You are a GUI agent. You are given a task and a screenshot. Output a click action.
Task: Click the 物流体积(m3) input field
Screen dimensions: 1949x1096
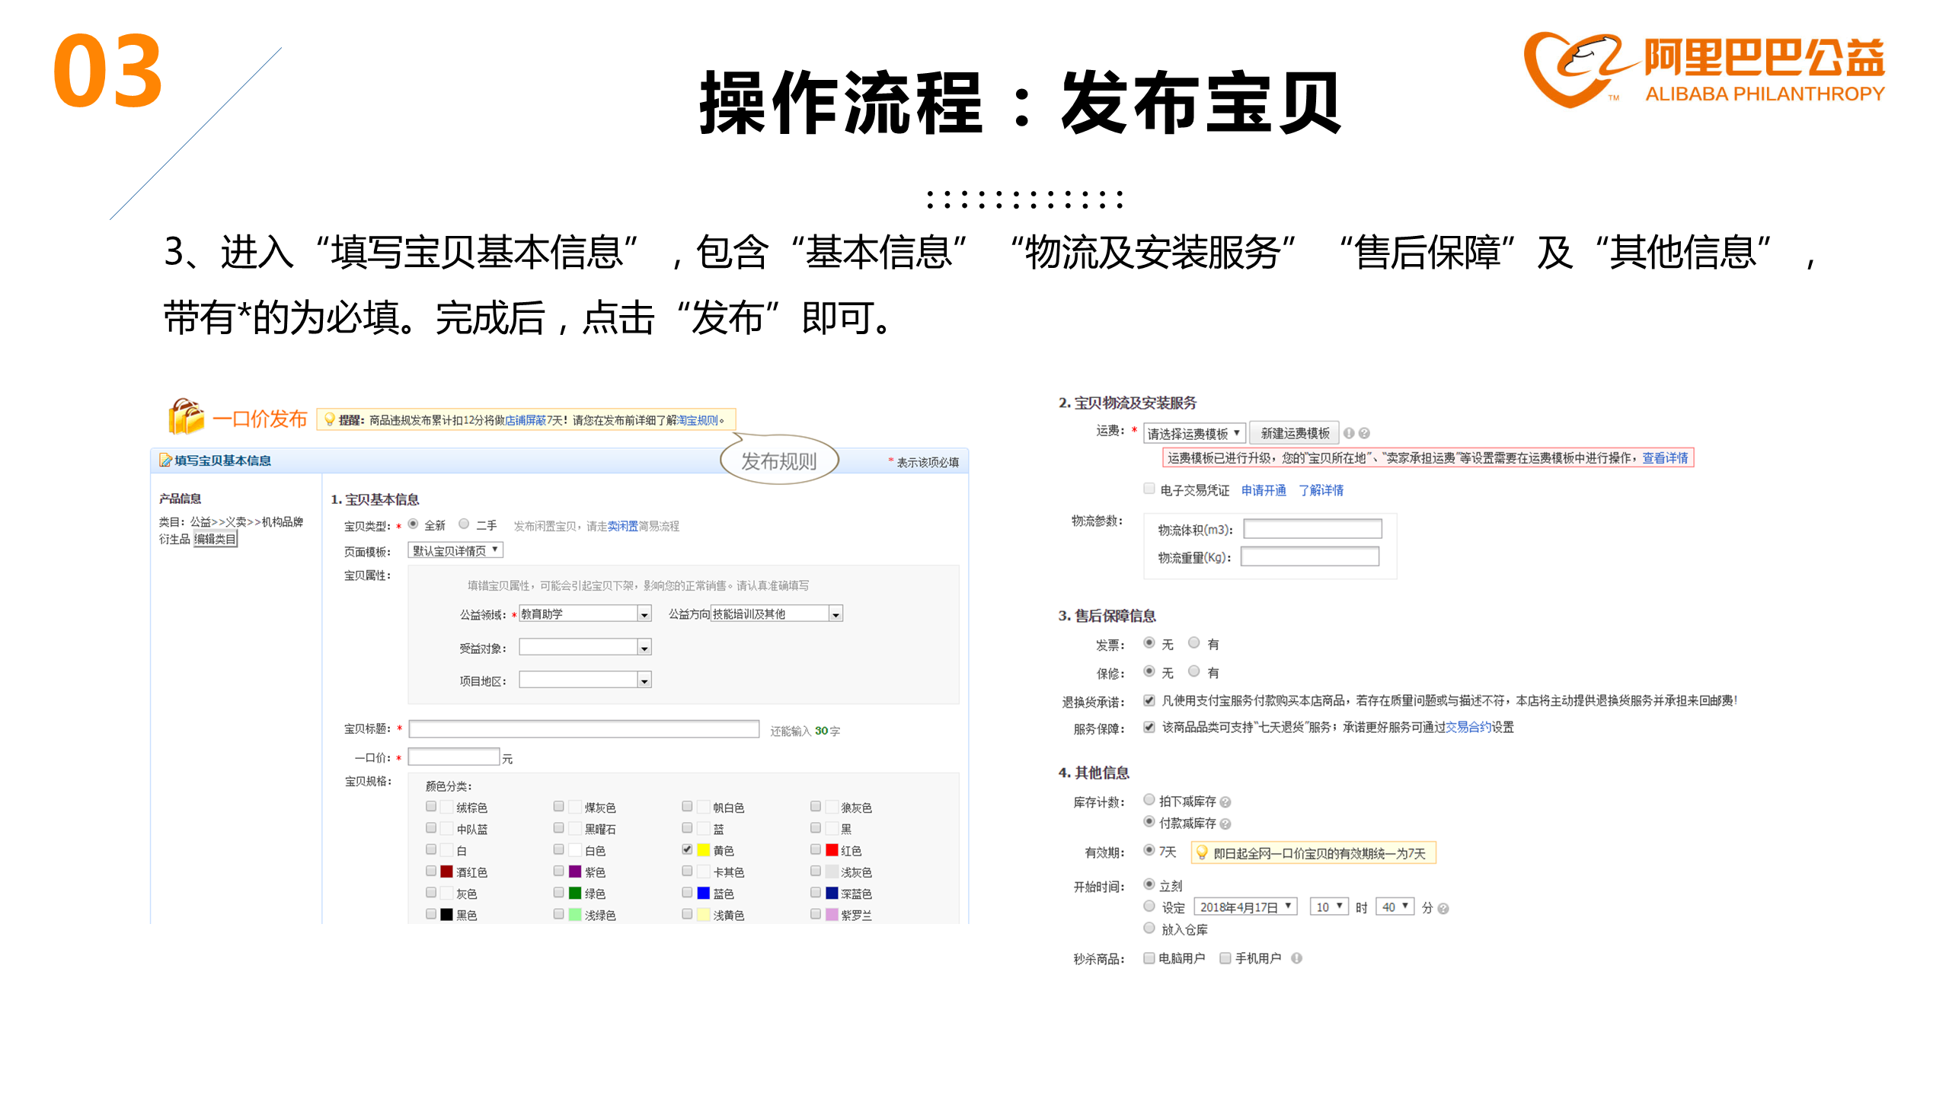(1312, 529)
